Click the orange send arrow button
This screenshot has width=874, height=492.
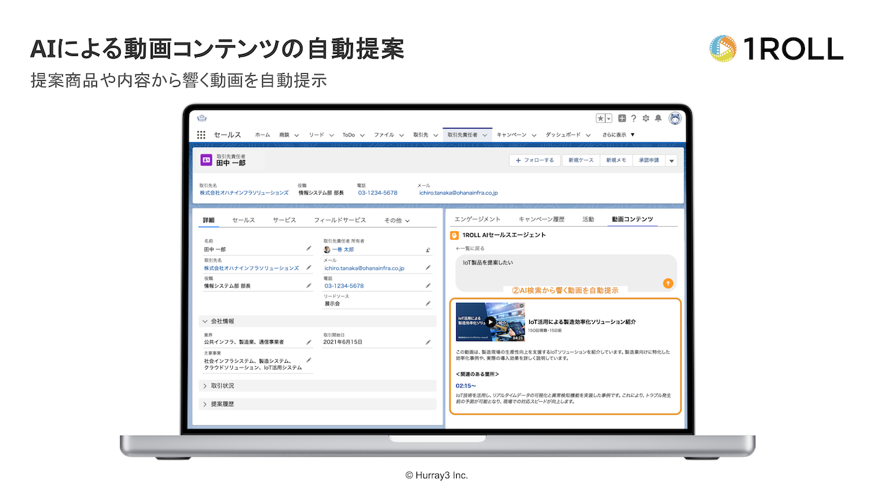click(x=668, y=283)
